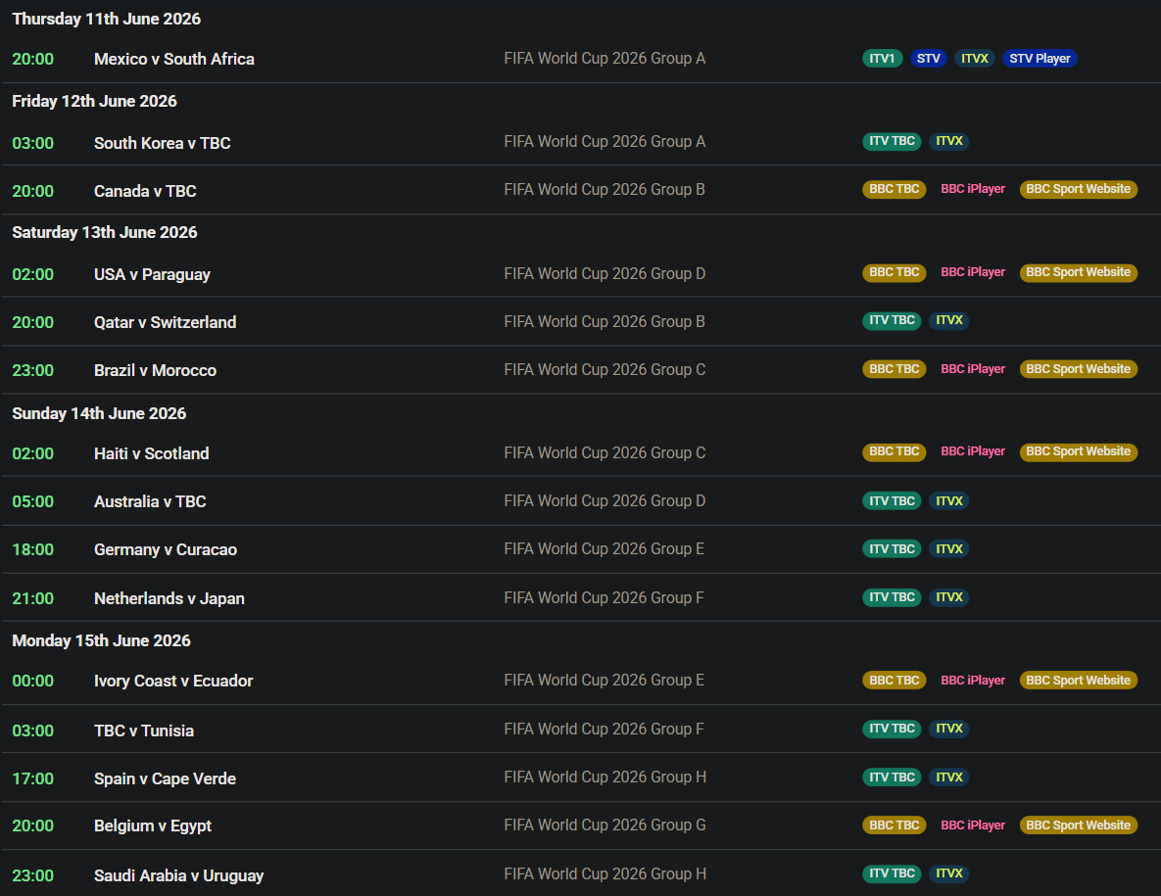
Task: Click BBC iPlayer on Canada v TBC row
Action: pos(972,189)
